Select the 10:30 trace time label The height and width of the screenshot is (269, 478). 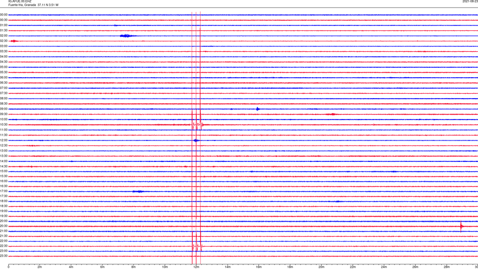[x=4, y=125]
